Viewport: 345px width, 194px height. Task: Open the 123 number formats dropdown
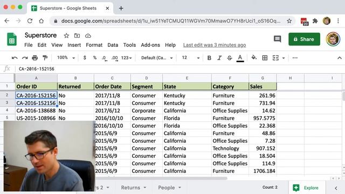click(x=126, y=58)
